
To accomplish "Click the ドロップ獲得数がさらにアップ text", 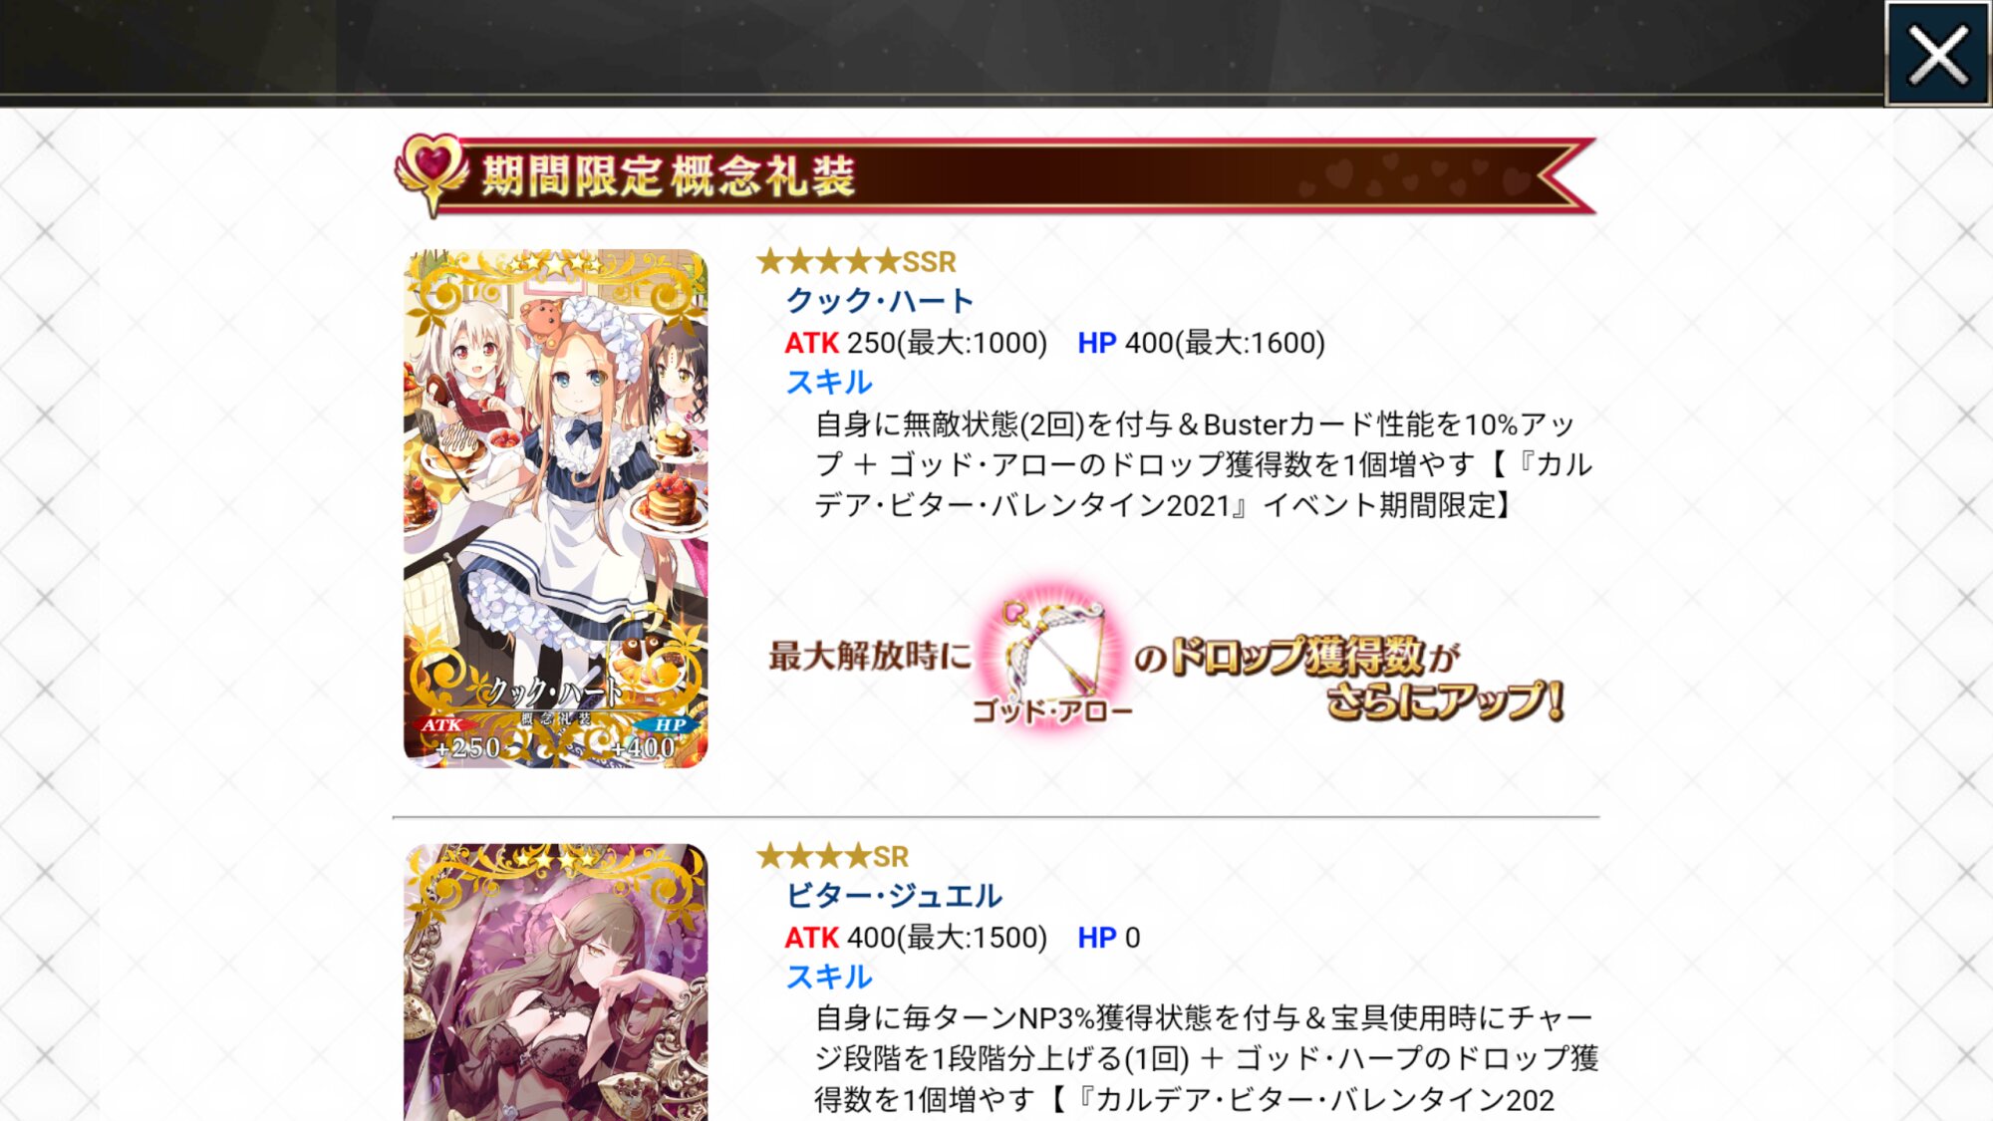I will [1350, 679].
